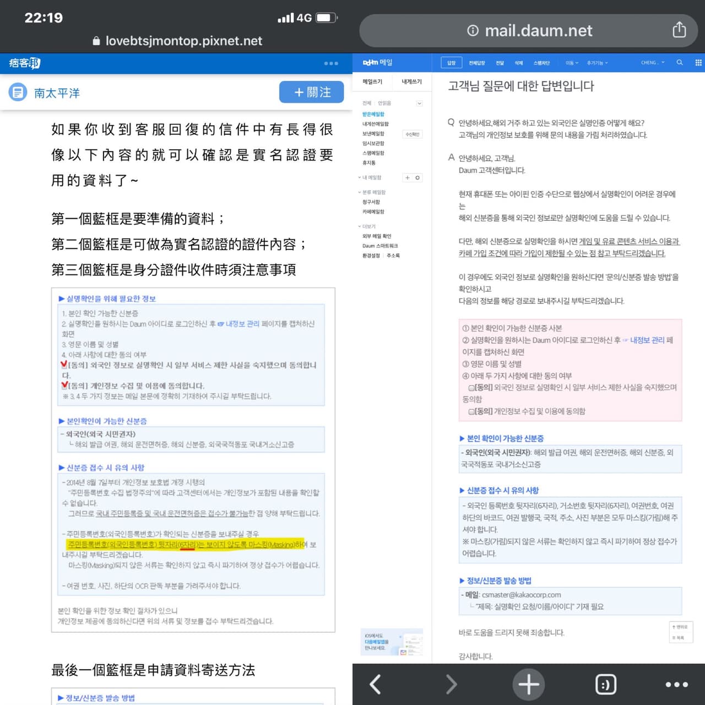Click the Daum 메일 logo

point(377,63)
